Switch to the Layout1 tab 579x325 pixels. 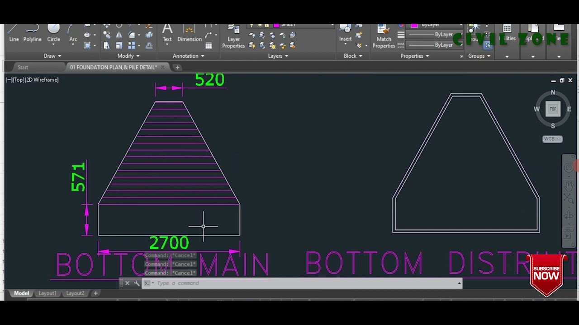pyautogui.click(x=47, y=293)
